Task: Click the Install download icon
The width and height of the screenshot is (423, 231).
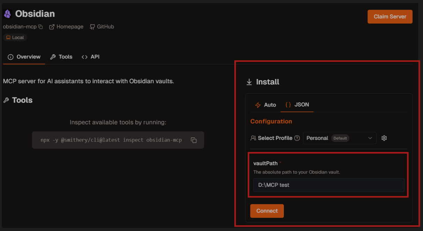Action: coord(249,82)
